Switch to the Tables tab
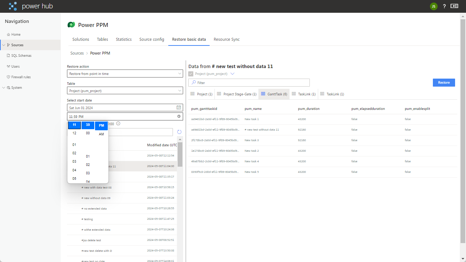466x262 pixels. pyautogui.click(x=102, y=39)
